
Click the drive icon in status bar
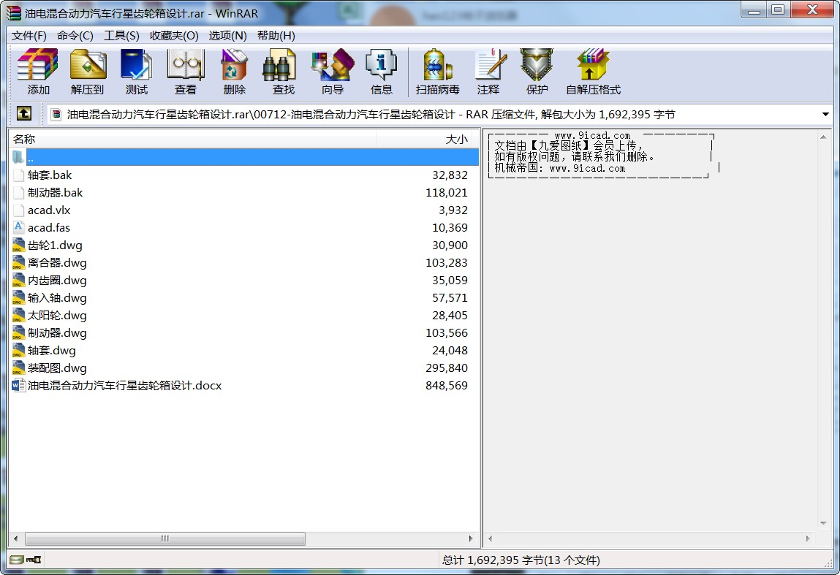(x=17, y=560)
